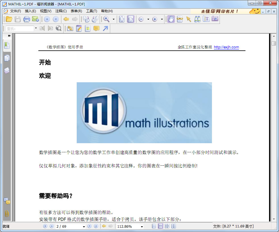Click the Print icon in toolbar

coord(26,19)
